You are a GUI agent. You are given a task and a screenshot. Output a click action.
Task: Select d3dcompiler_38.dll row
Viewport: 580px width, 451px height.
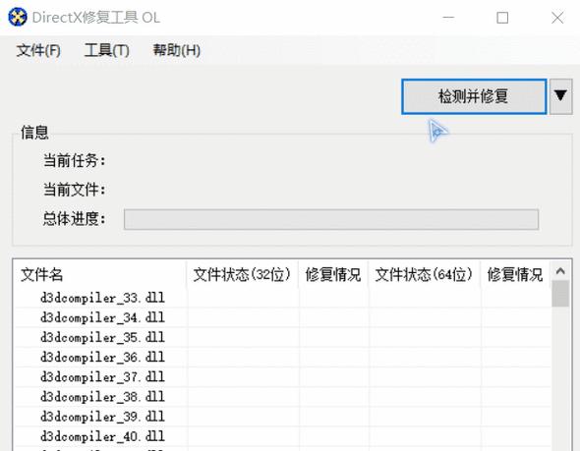tap(282, 397)
